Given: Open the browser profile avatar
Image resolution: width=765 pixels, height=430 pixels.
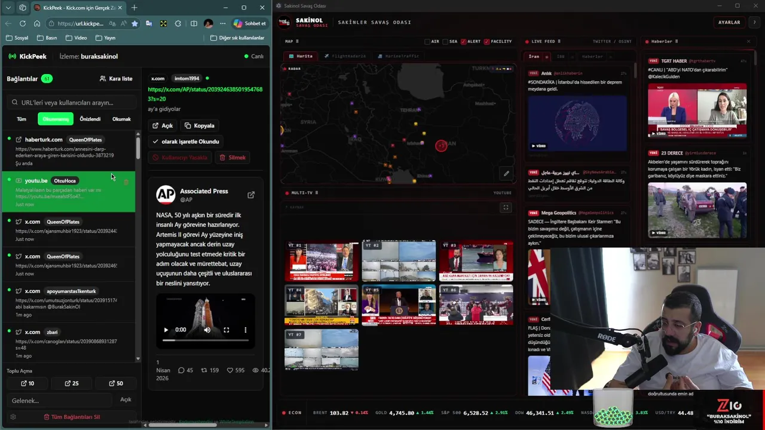Looking at the screenshot, I should click(208, 23).
